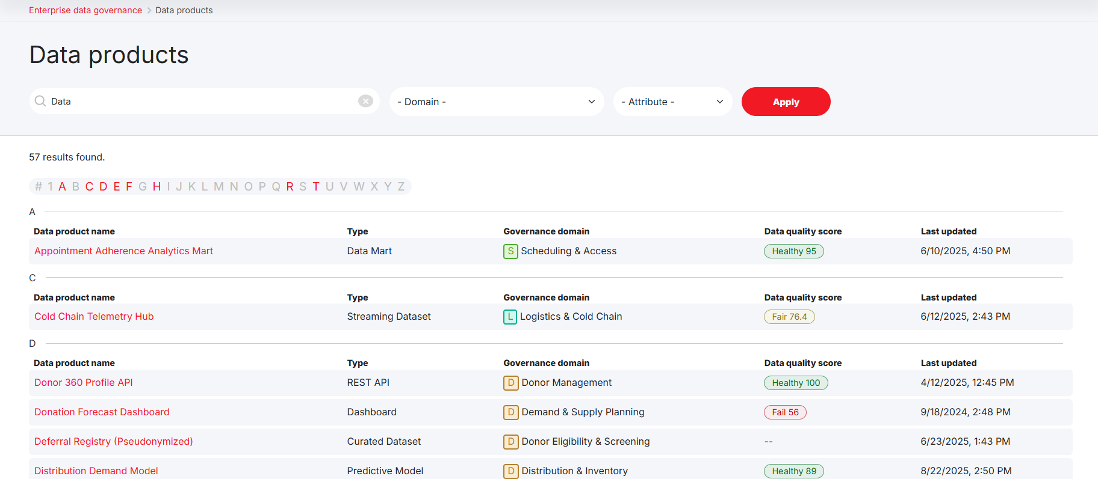
Task: Click the Logistics & Cold Chain L icon
Action: coord(510,317)
